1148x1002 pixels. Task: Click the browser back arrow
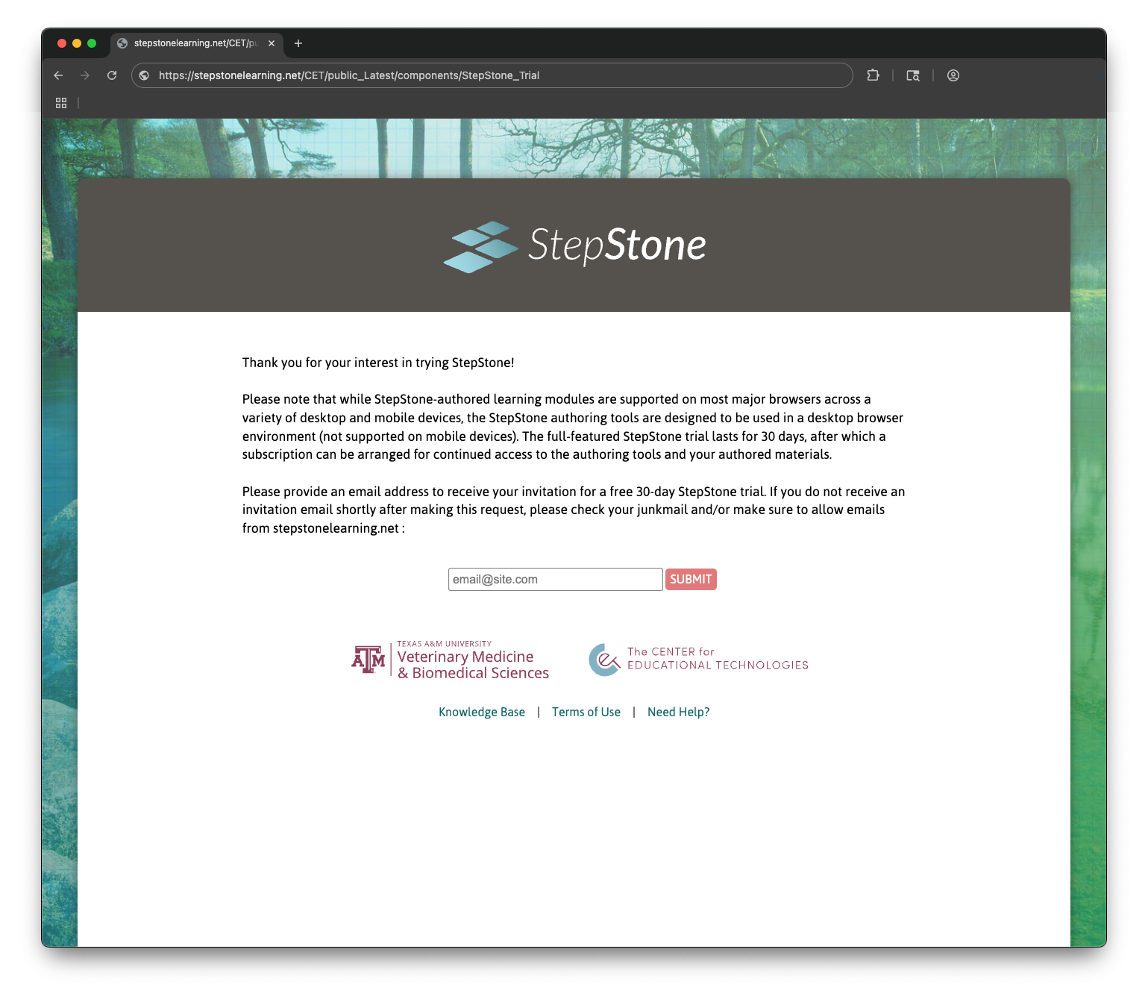(58, 75)
